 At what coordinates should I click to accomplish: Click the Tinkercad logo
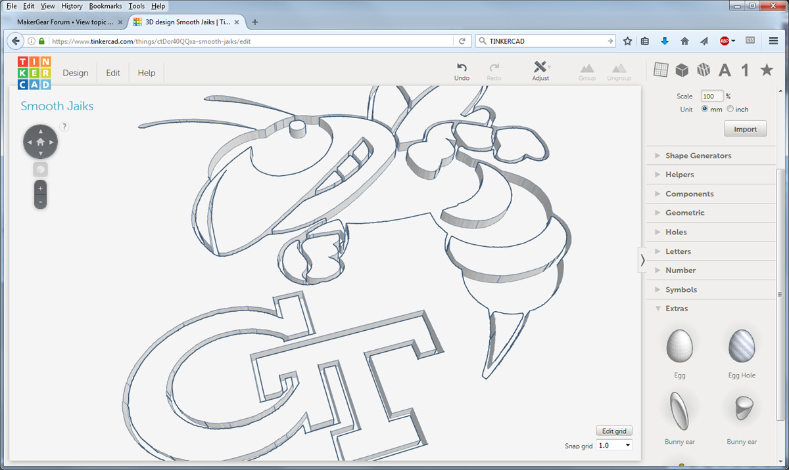(34, 73)
